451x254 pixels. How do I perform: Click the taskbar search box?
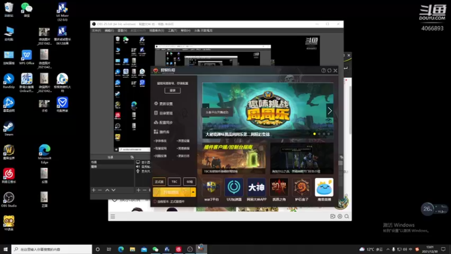[52, 249]
